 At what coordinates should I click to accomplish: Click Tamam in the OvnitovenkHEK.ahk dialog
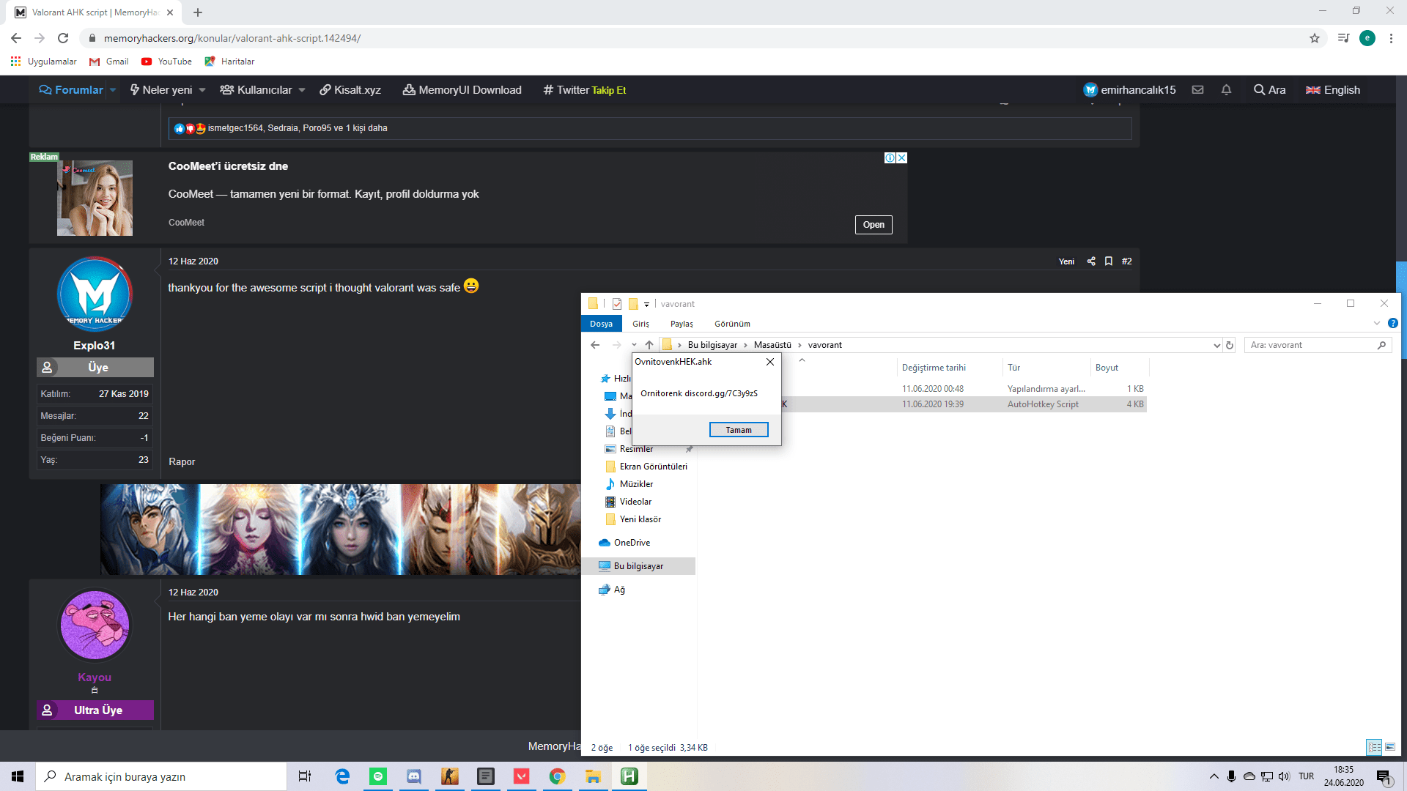739,430
